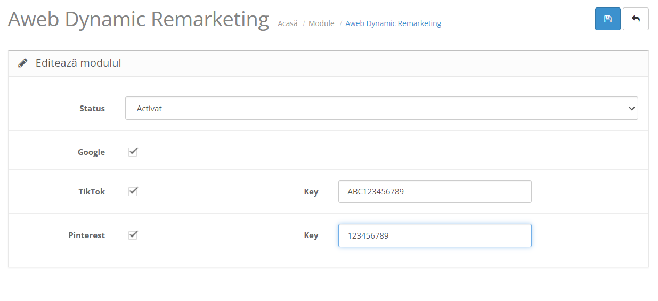This screenshot has width=658, height=301.
Task: Click the Key label in Pinterest row
Action: [x=311, y=235]
